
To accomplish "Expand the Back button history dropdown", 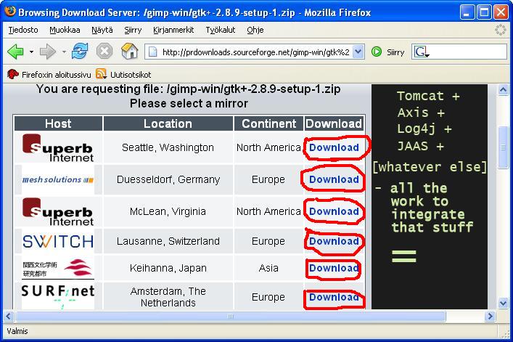I will (x=31, y=52).
